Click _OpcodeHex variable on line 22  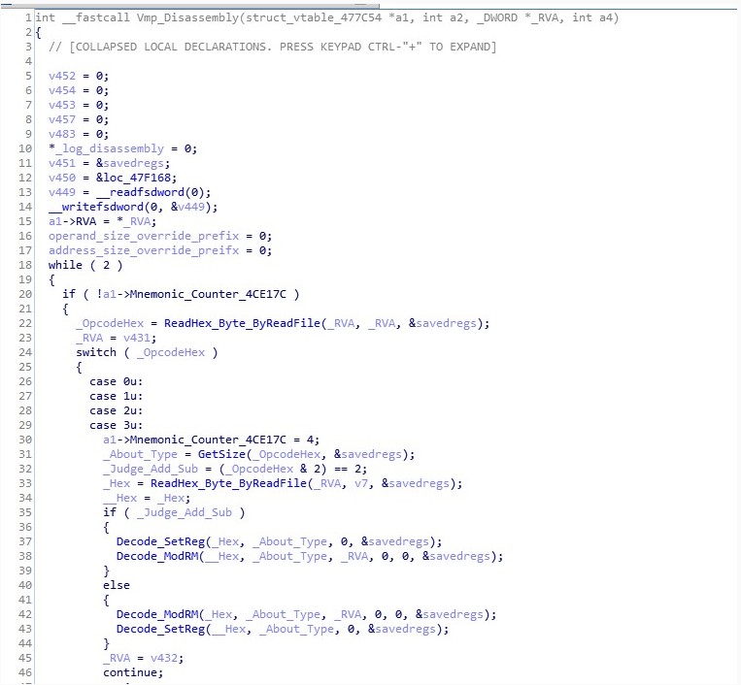[110, 323]
